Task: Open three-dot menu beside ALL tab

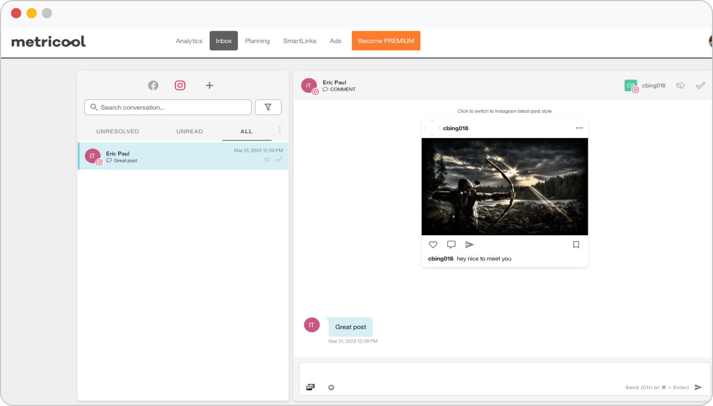Action: pos(280,130)
